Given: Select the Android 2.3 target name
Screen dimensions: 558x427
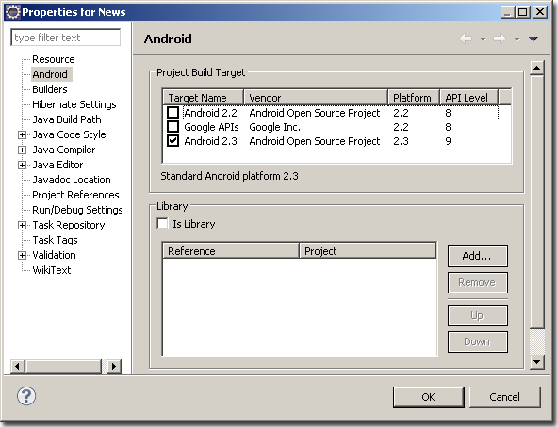Looking at the screenshot, I should 210,141.
